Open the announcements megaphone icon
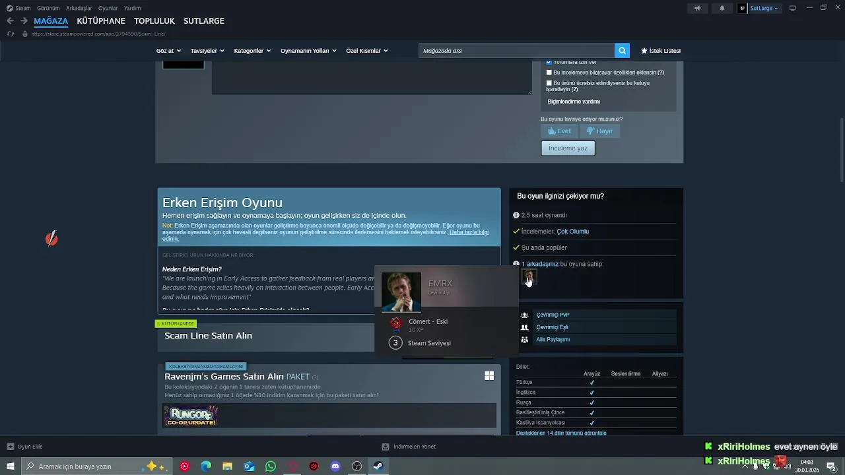845x475 pixels. click(x=697, y=8)
